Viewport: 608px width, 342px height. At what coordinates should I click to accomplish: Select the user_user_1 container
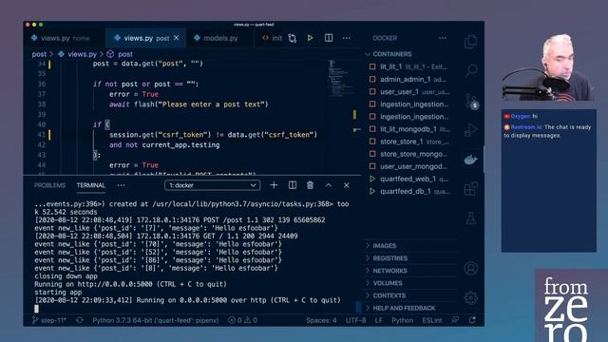tap(409, 91)
